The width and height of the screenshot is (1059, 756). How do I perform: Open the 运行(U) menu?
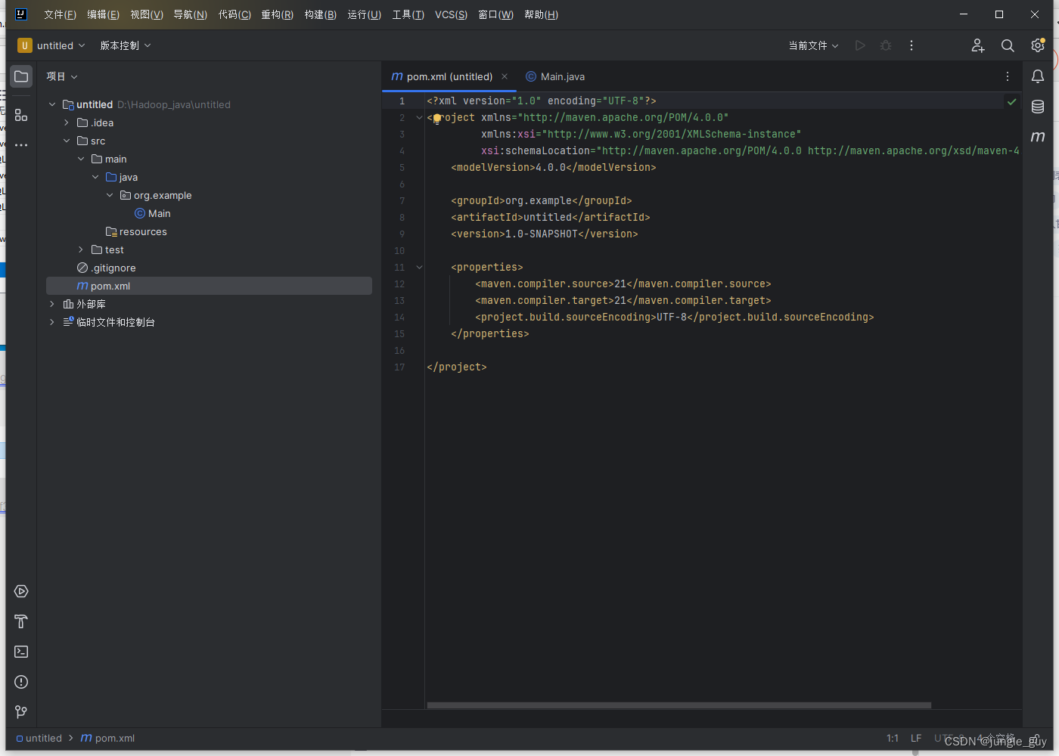[364, 14]
